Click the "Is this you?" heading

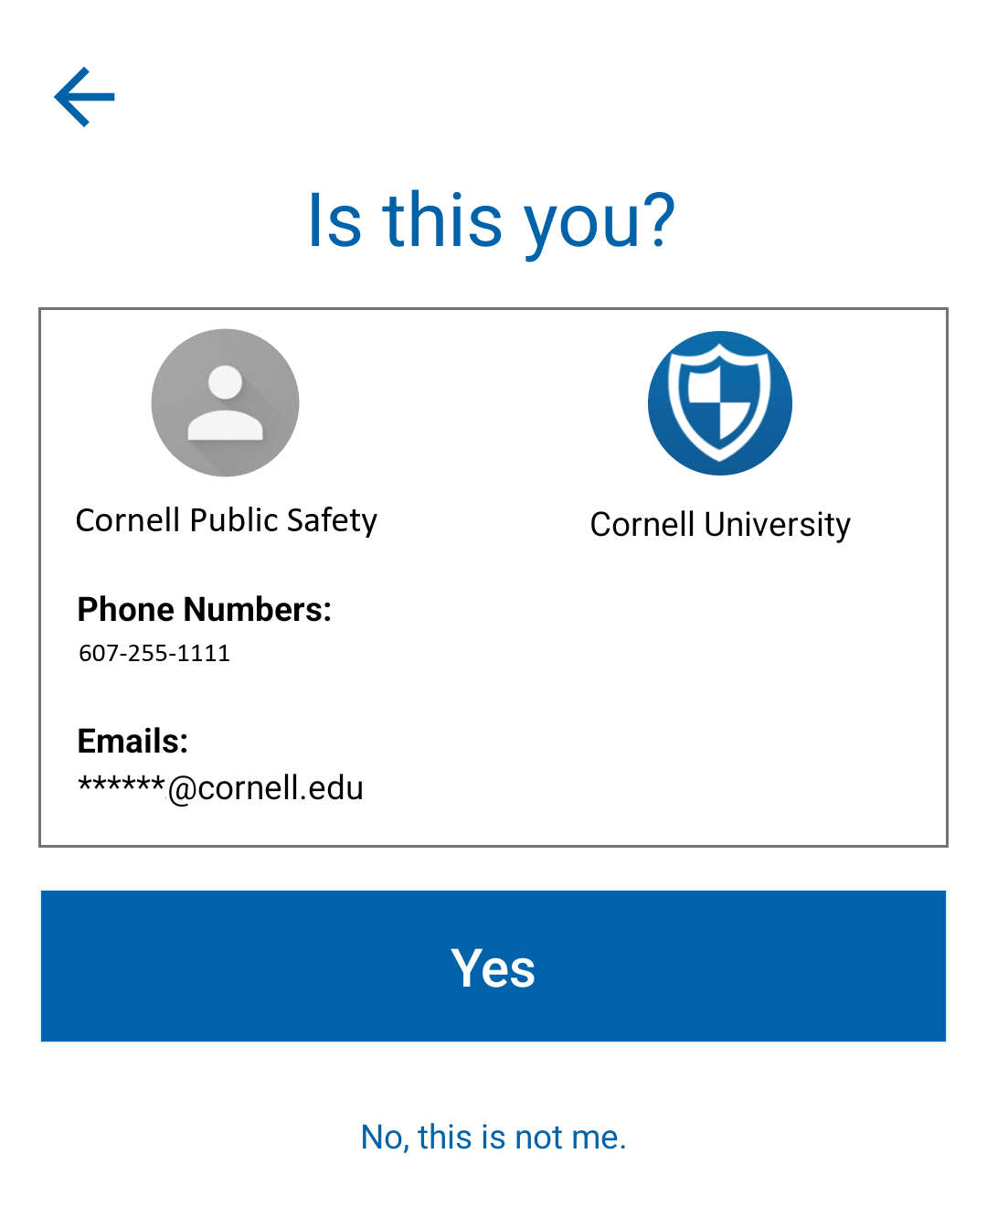point(492,220)
